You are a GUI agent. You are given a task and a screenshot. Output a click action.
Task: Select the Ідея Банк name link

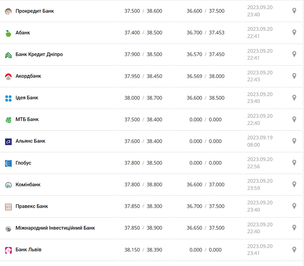coord(27,98)
